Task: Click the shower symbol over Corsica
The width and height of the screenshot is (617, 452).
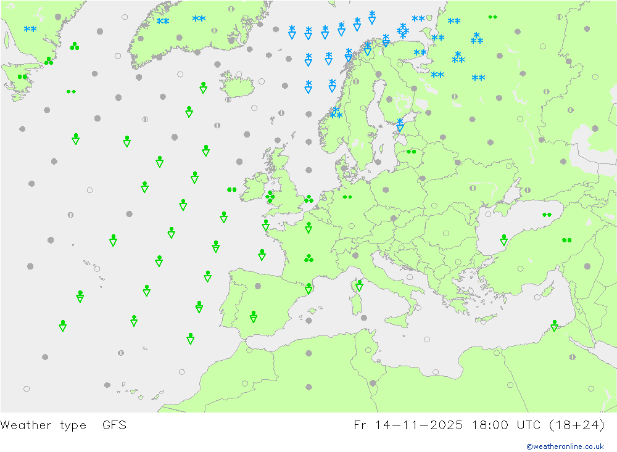Action: [359, 286]
